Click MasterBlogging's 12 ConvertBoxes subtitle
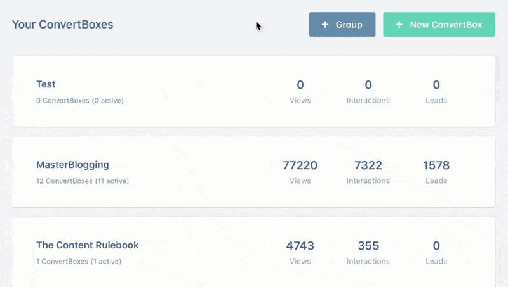Image resolution: width=508 pixels, height=287 pixels. click(x=83, y=181)
